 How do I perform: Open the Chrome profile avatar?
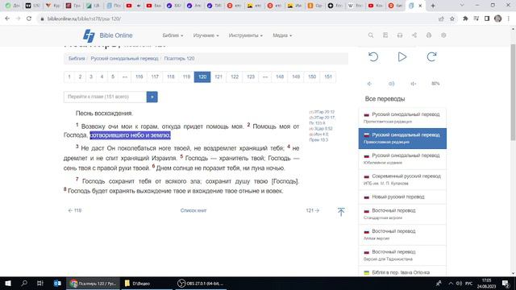pos(498,19)
